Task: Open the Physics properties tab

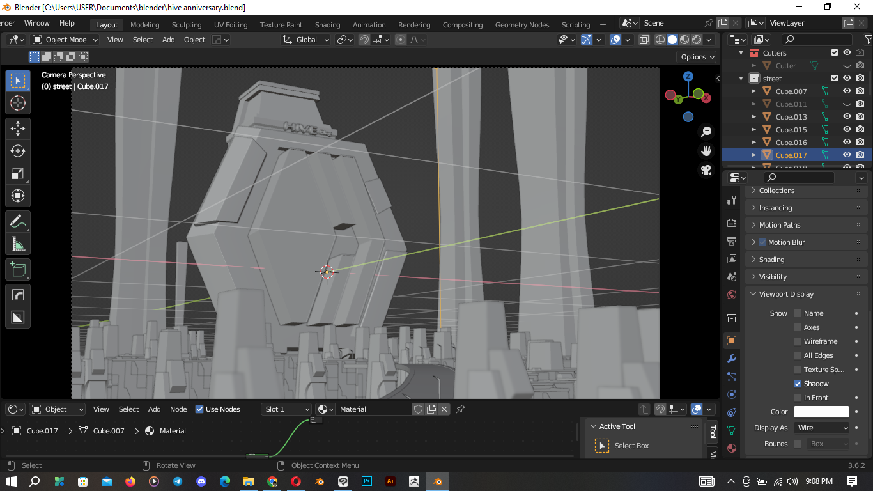Action: point(732,394)
